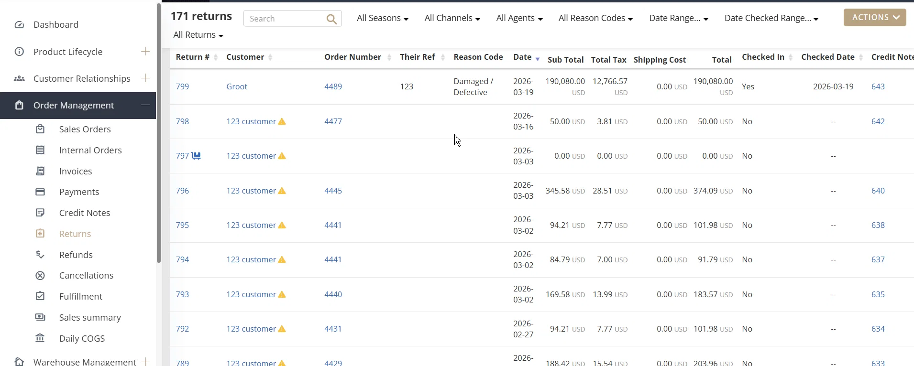This screenshot has height=366, width=914.
Task: Click the Refunds icon
Action: [x=40, y=255]
